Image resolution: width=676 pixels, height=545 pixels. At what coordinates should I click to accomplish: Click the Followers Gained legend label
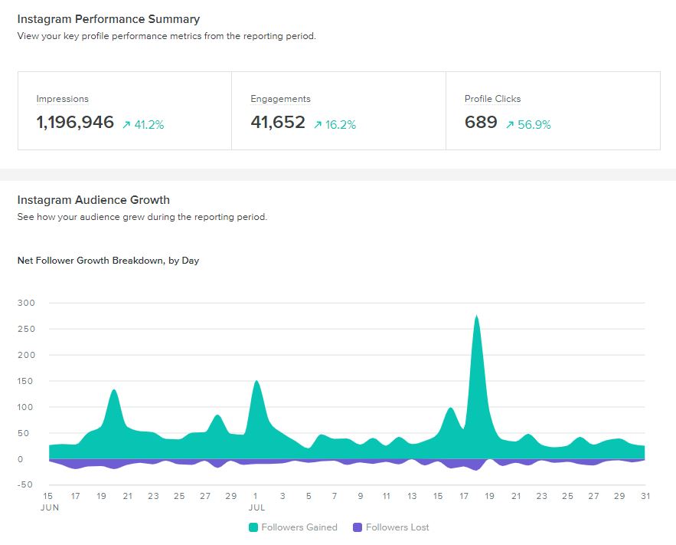[x=299, y=527]
